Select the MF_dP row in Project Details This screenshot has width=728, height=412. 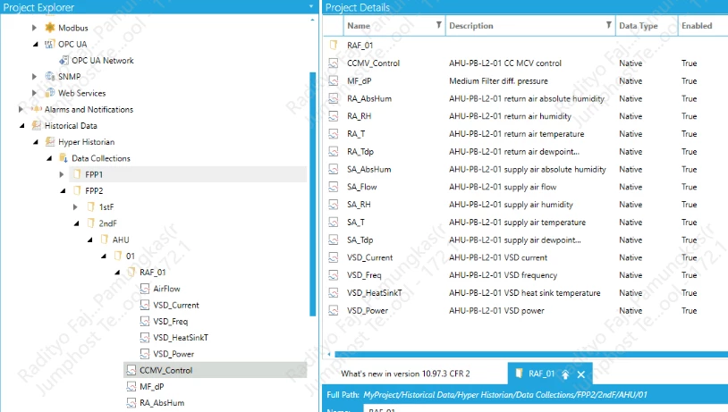pos(525,80)
